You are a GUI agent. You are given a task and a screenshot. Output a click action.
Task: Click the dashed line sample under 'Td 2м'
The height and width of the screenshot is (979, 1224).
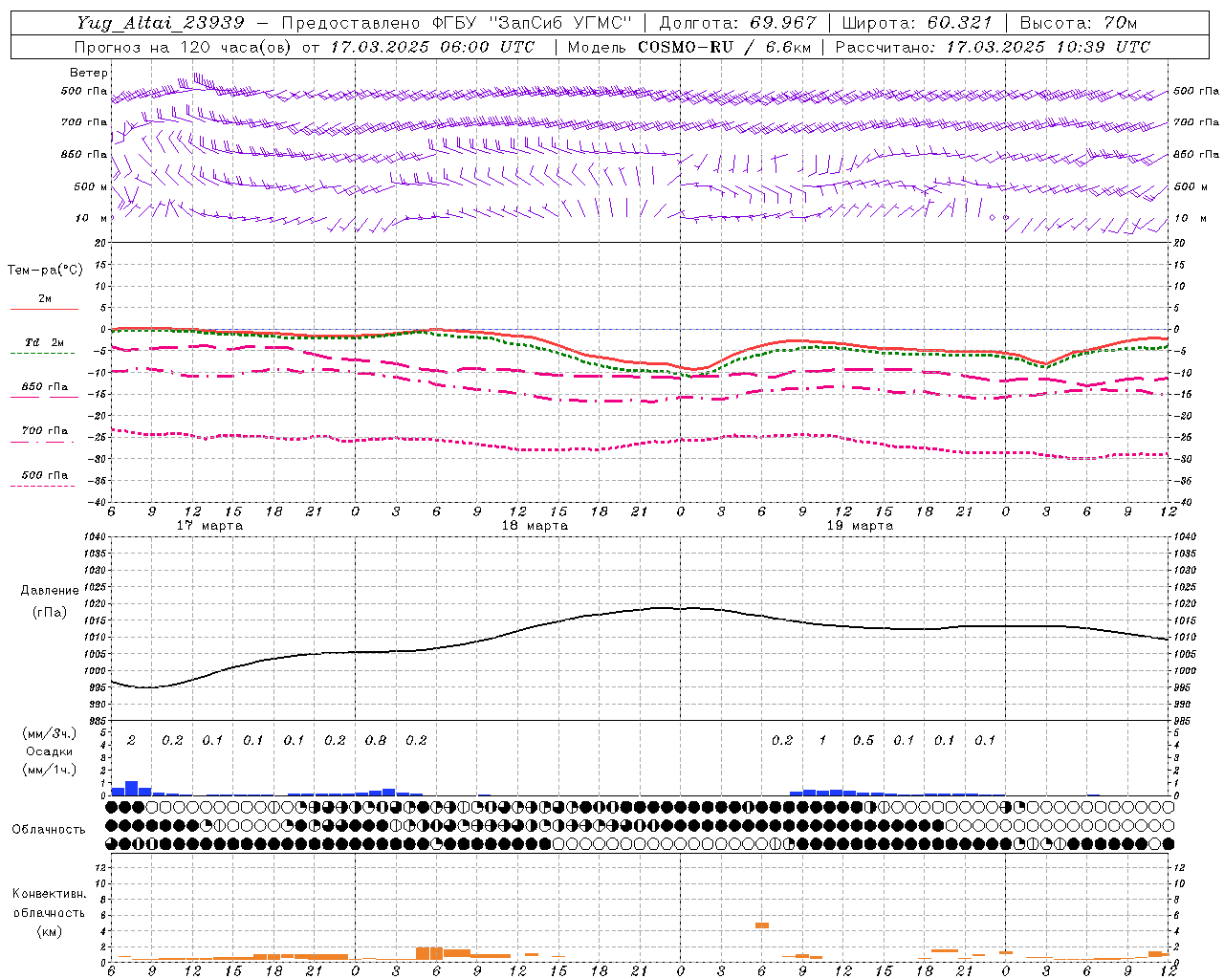tap(42, 354)
